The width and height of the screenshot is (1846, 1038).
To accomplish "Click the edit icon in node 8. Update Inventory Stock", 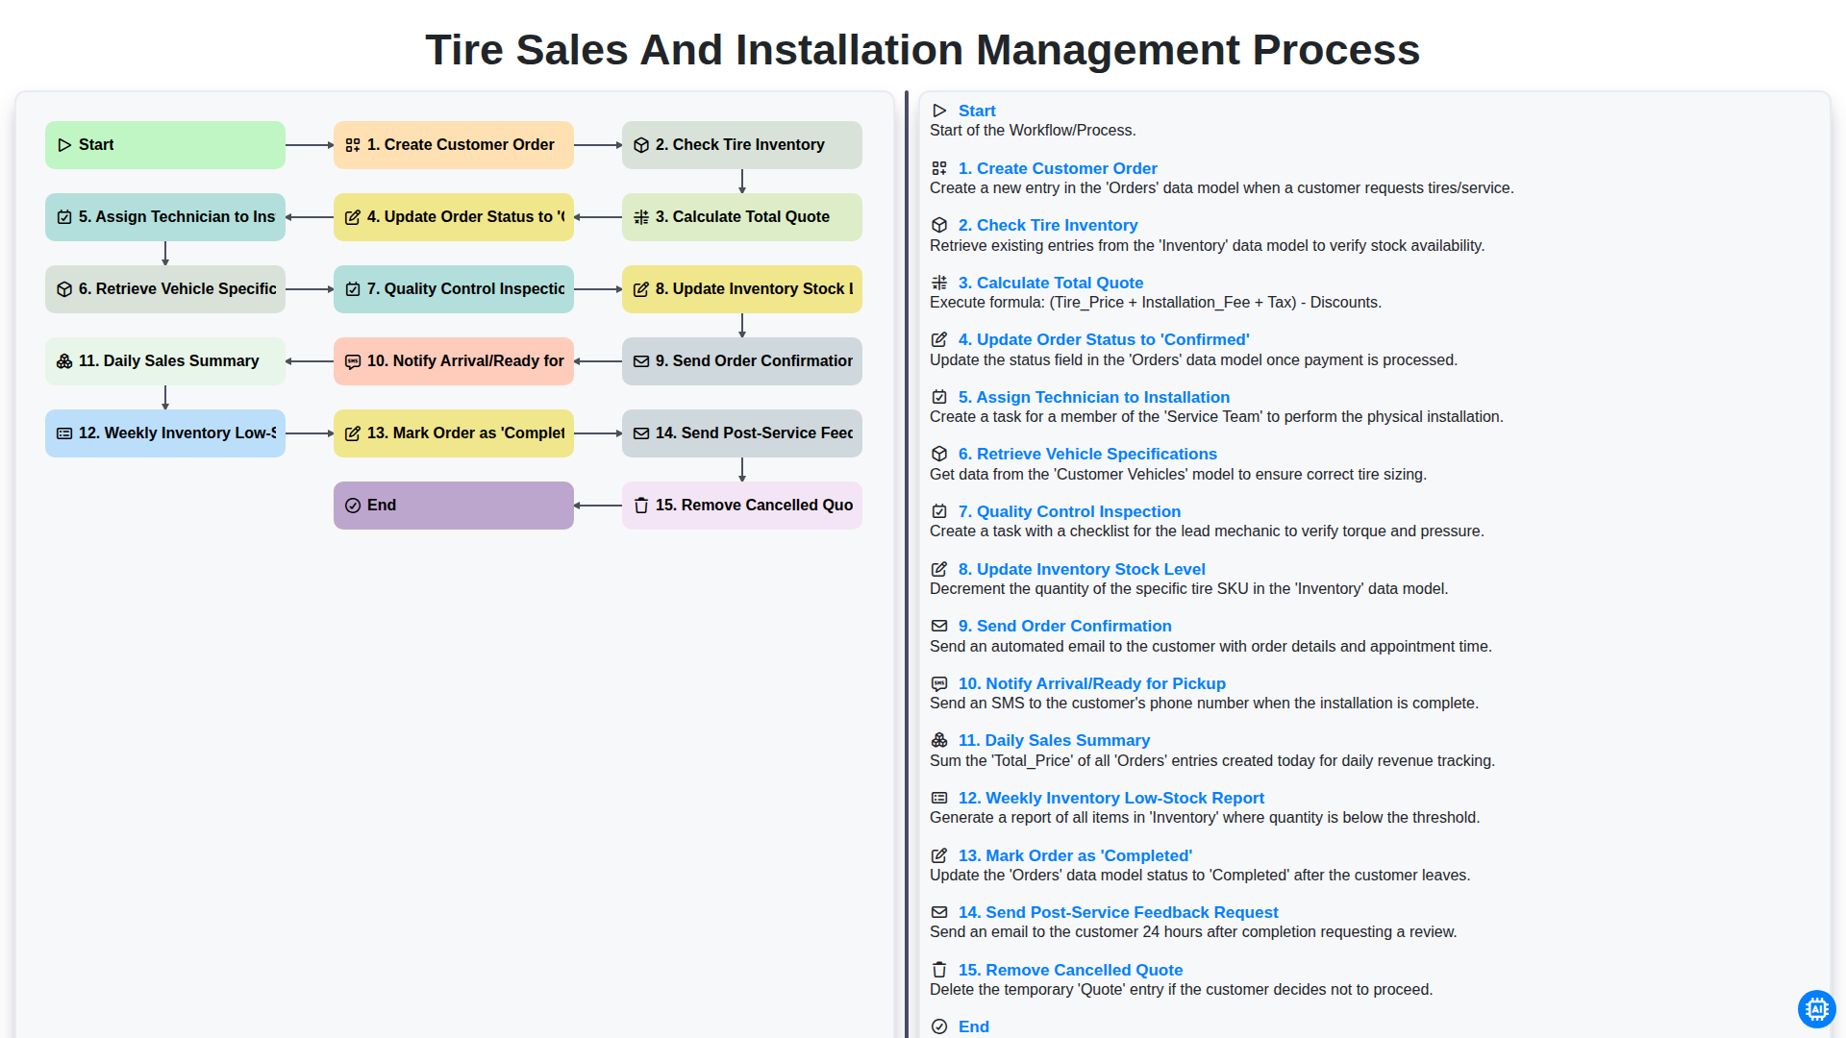I will tap(641, 289).
